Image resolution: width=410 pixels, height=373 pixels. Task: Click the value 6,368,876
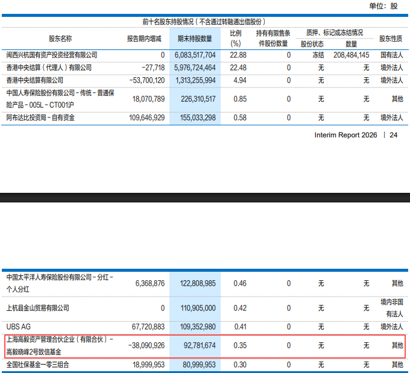[x=150, y=283]
